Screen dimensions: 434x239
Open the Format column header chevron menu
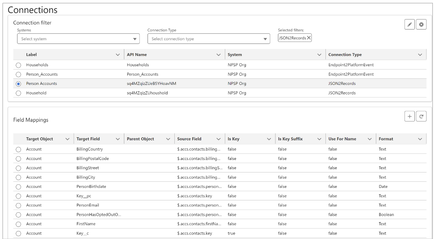coord(420,139)
